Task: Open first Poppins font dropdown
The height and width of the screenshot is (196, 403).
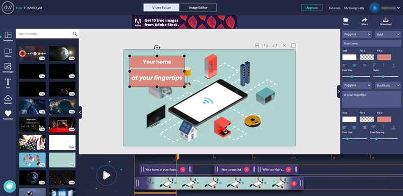Action: click(357, 34)
